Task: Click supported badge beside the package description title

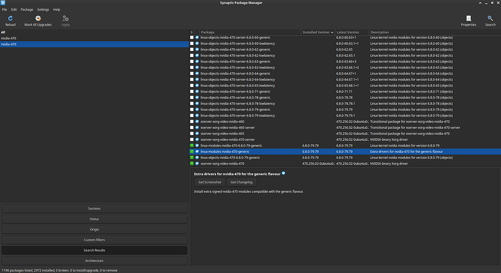Action: [284, 173]
